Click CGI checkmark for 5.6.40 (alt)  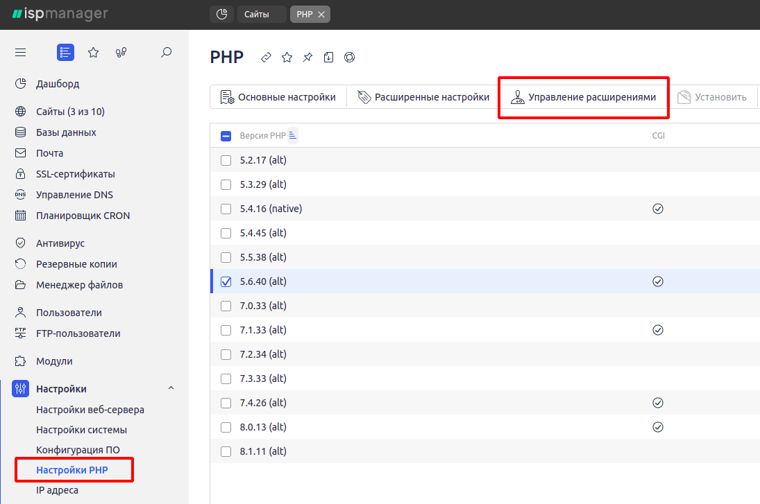pyautogui.click(x=658, y=281)
